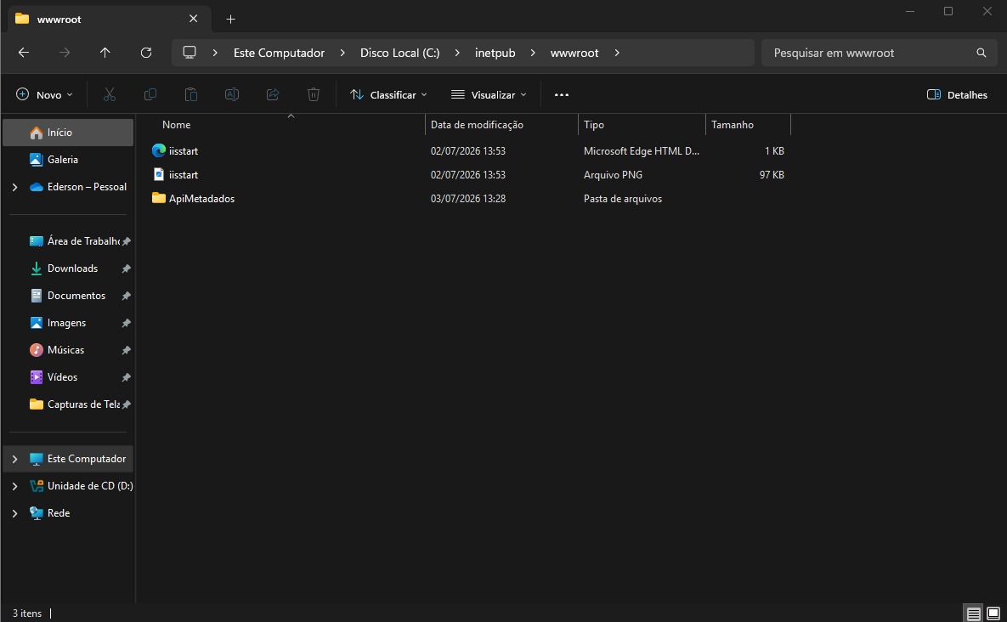
Task: Click the chevron after wwwroot in address bar
Action: click(x=617, y=53)
